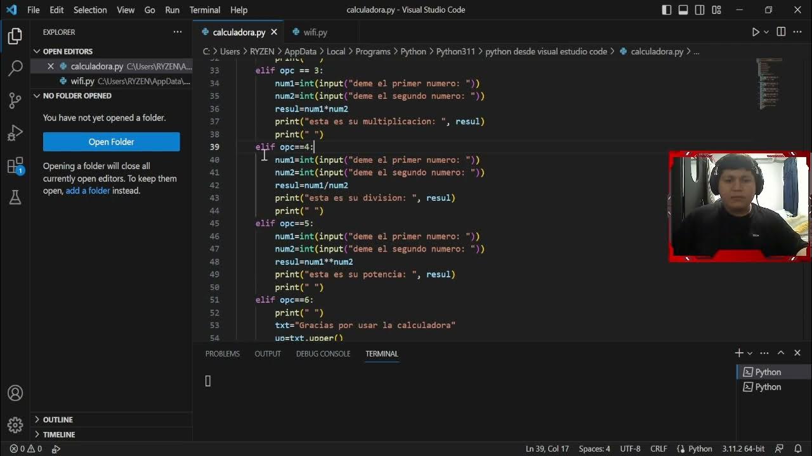Close the calculadora.py editor tab
The height and width of the screenshot is (456, 812).
click(x=274, y=32)
